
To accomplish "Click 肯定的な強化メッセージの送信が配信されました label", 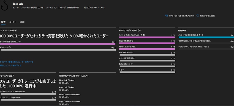I will (195, 41).
